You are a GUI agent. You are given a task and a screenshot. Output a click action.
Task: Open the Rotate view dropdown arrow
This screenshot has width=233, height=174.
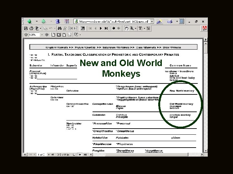click(x=80, y=35)
